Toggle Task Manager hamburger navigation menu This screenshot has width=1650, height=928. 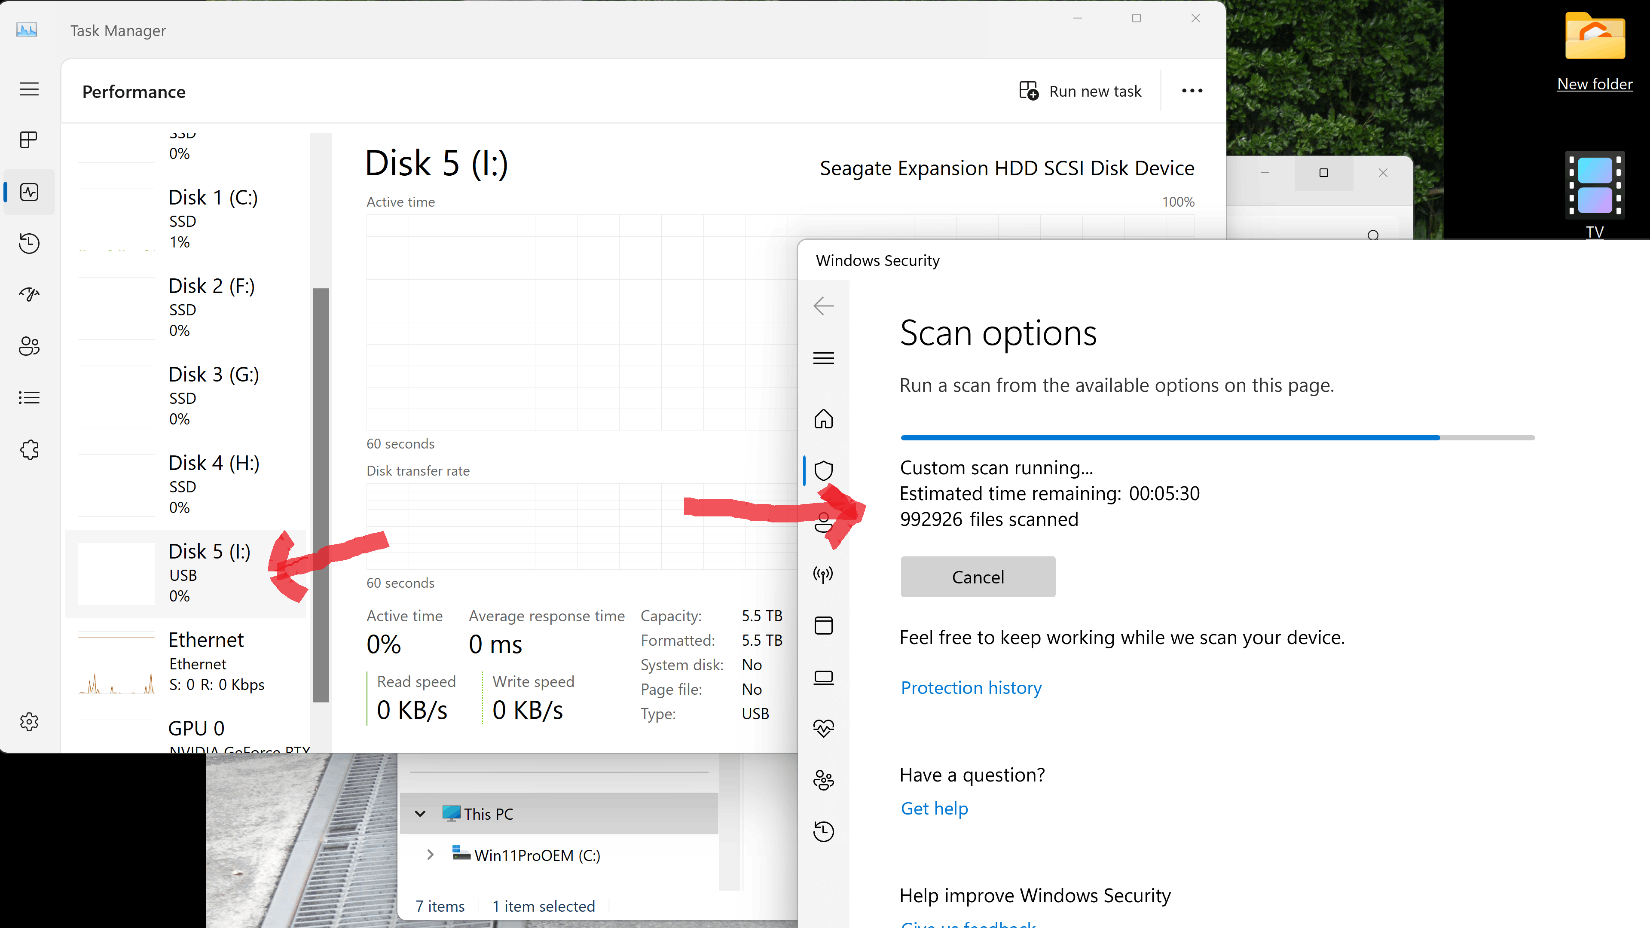pos(29,89)
